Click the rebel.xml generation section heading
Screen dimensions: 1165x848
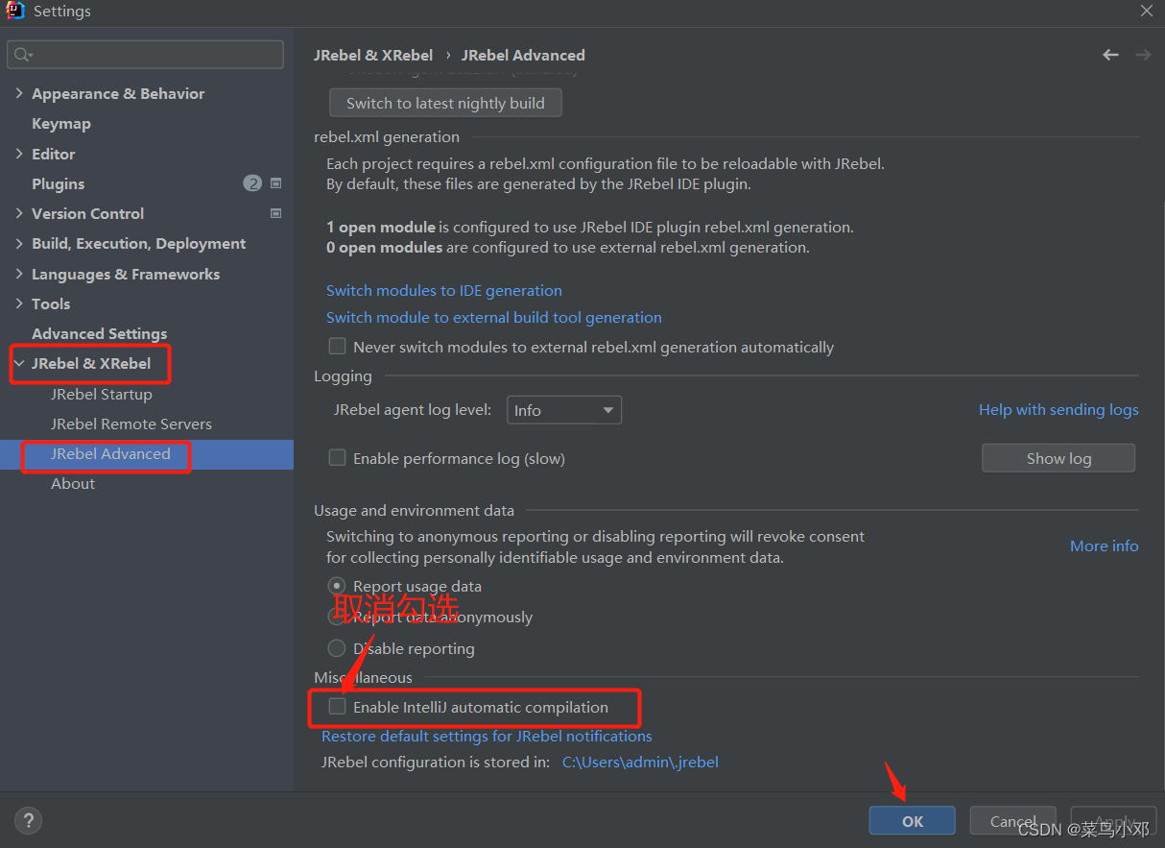[x=388, y=136]
